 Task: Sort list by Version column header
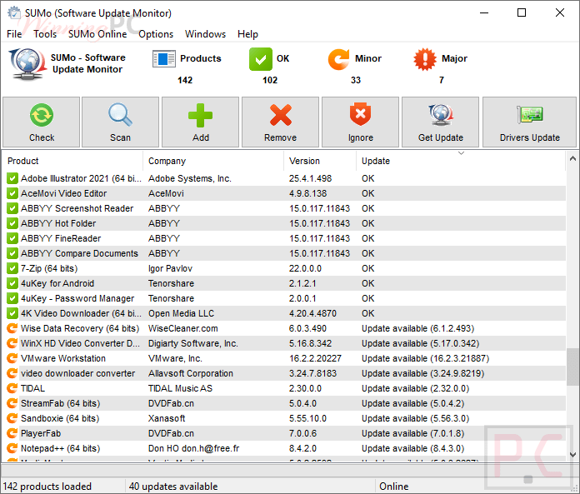click(320, 161)
